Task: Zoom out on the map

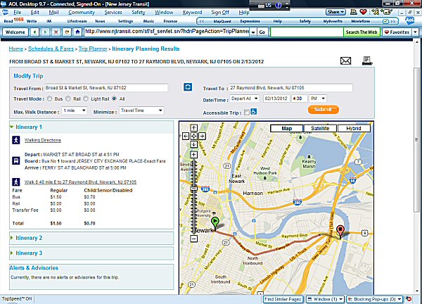Action: coord(194,239)
